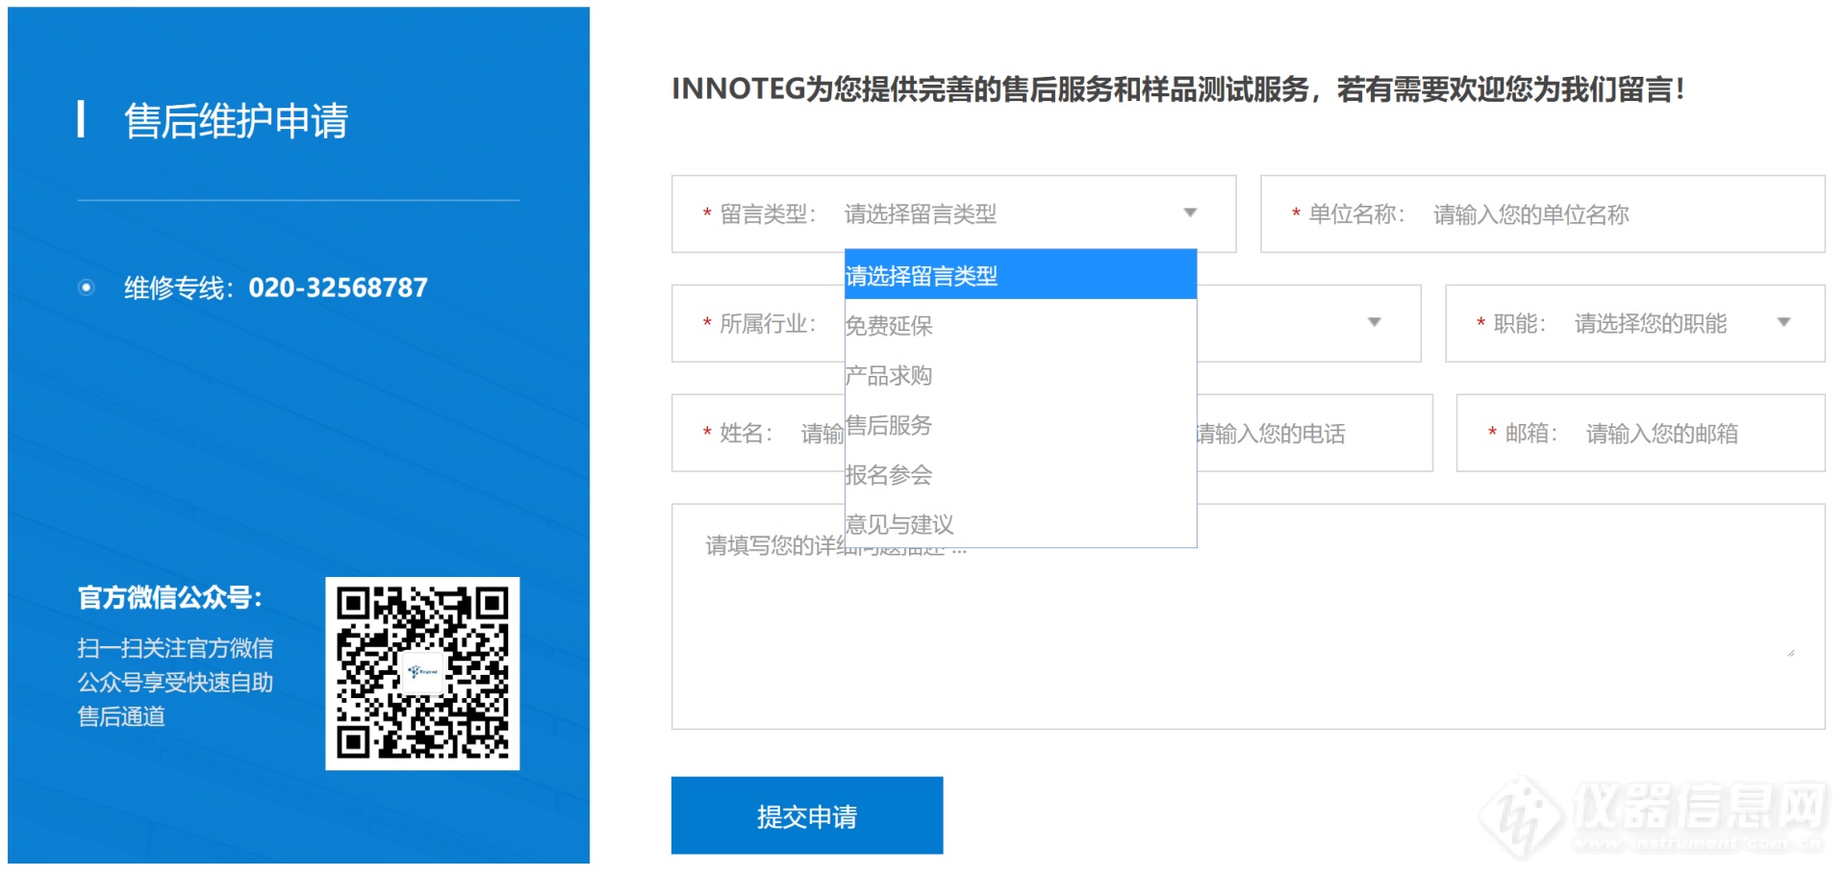The width and height of the screenshot is (1847, 876).
Task: Click the WeChat QR code image
Action: pos(422,673)
